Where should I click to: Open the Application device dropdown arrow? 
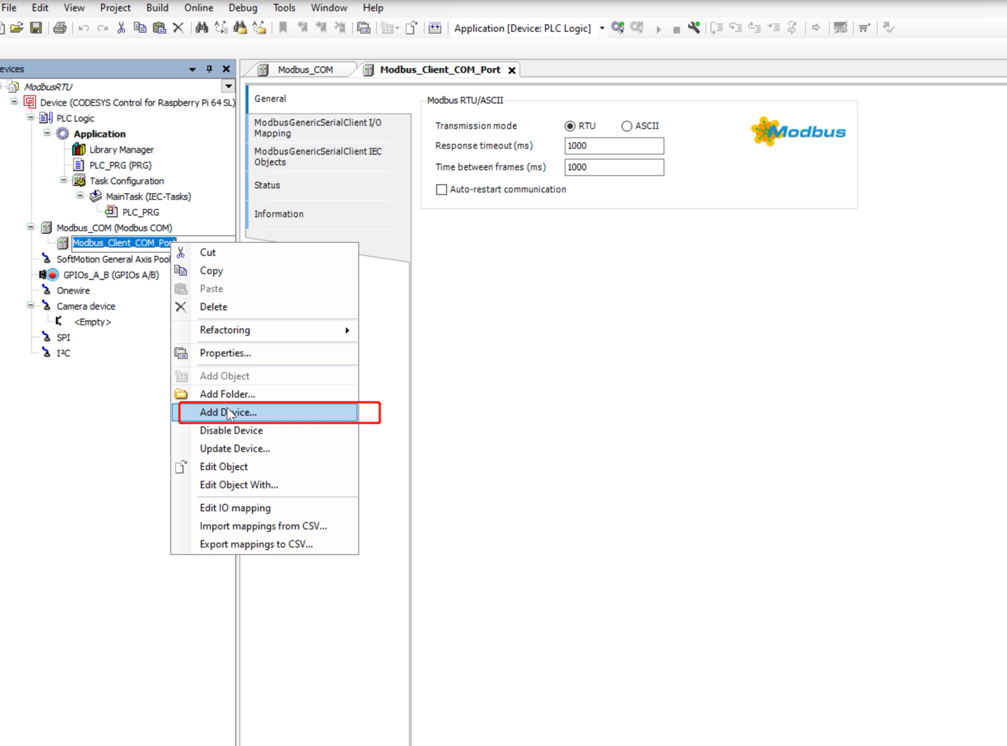pos(602,28)
